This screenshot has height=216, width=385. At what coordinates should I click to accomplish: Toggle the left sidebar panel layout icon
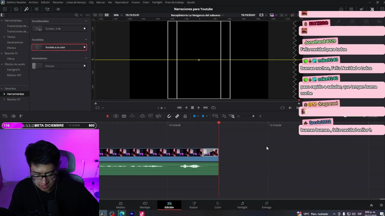point(2,15)
